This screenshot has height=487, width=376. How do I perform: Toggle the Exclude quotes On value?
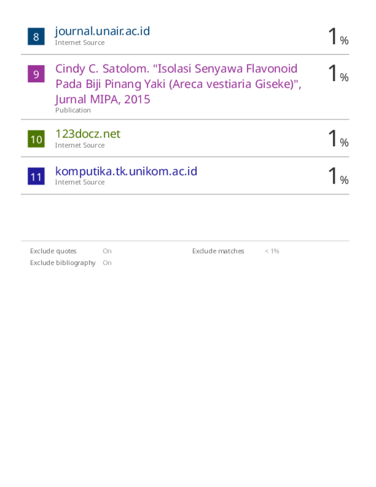click(x=107, y=251)
